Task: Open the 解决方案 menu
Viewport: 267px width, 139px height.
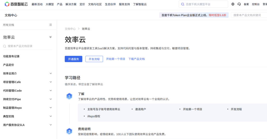Action: pos(71,4)
